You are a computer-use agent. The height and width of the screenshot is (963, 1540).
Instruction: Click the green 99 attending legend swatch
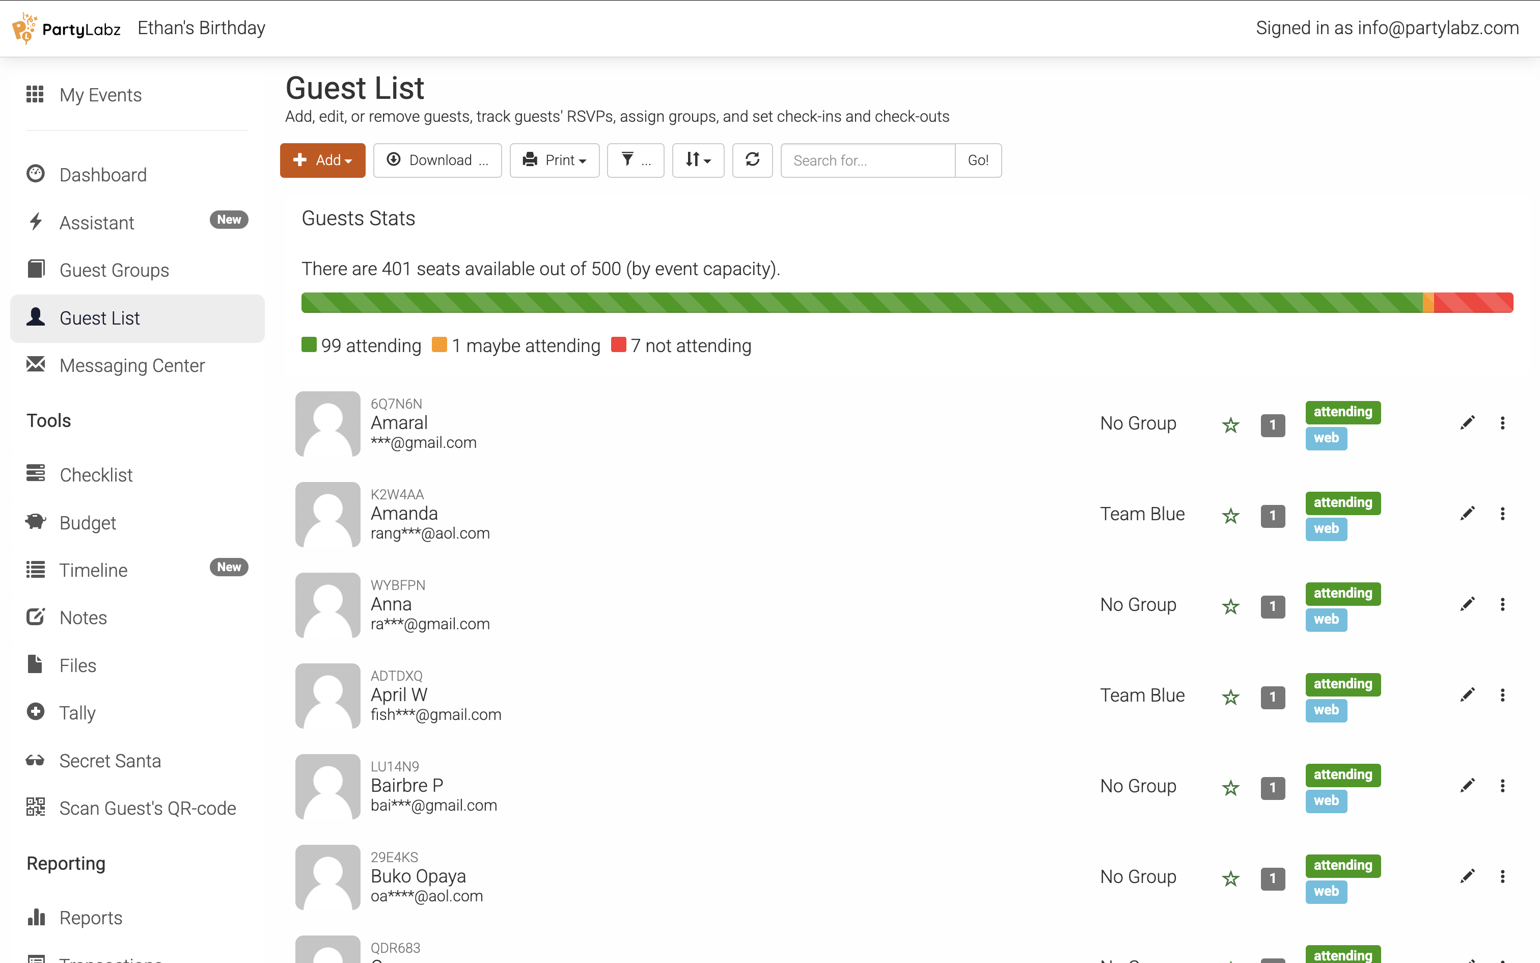coord(309,344)
